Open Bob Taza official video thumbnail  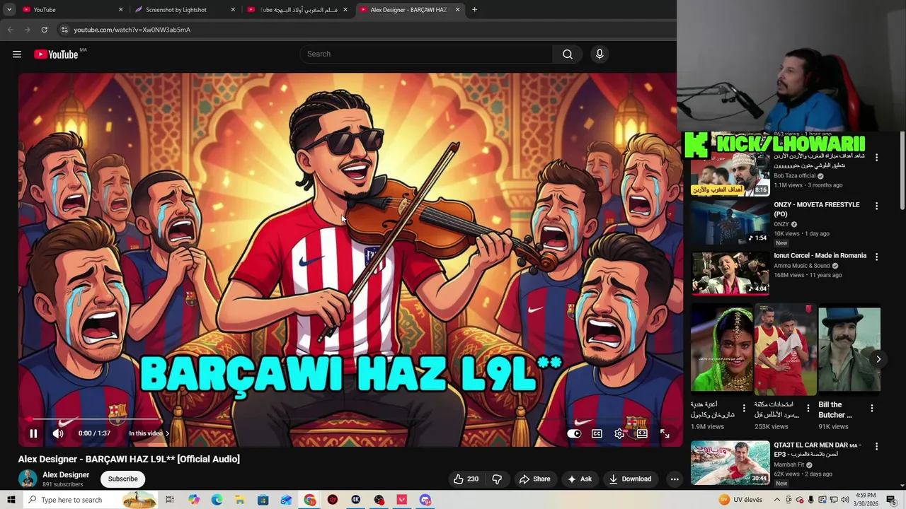point(730,175)
